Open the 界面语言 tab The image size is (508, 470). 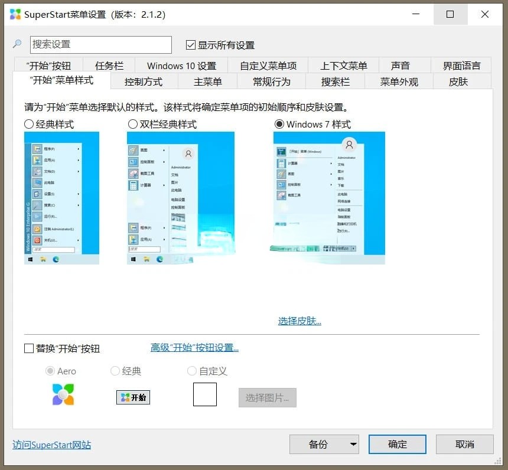pyautogui.click(x=461, y=66)
